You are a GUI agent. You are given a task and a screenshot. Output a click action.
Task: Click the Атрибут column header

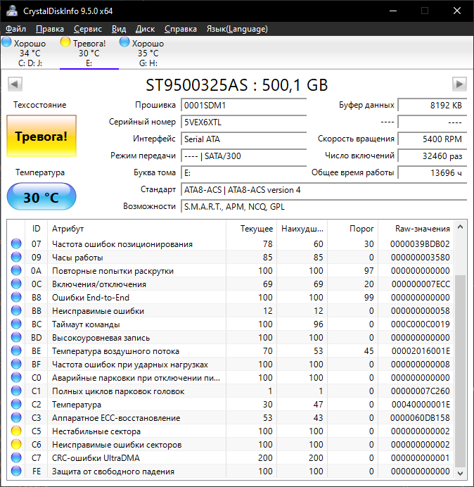coord(136,229)
